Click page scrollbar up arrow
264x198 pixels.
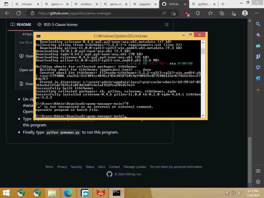coord(250,21)
